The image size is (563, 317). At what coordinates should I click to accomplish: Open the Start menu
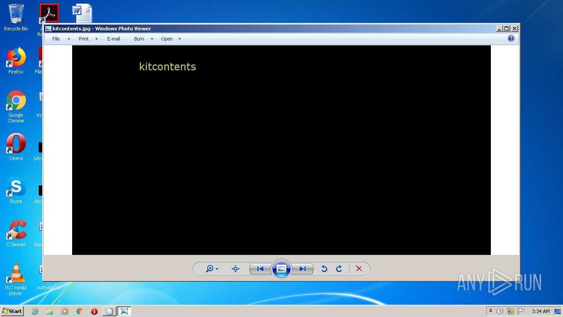tap(12, 311)
